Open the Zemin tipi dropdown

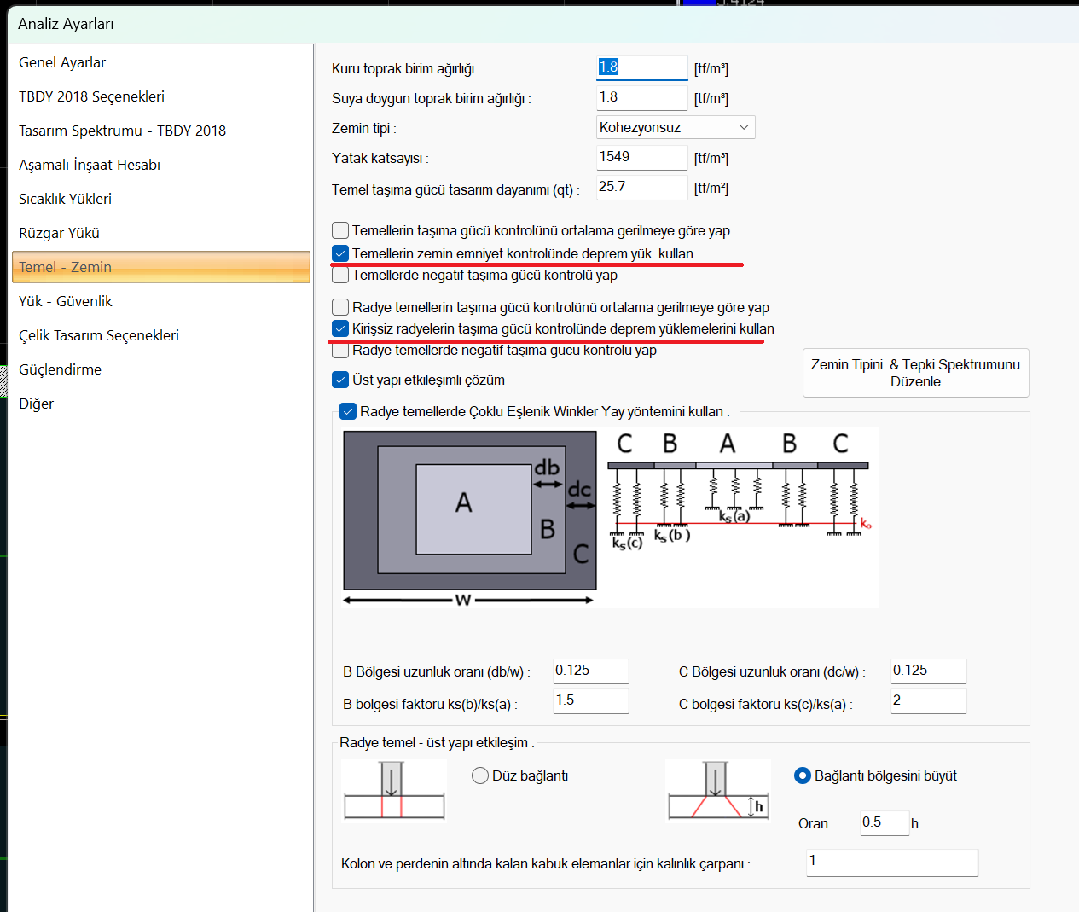(x=675, y=127)
